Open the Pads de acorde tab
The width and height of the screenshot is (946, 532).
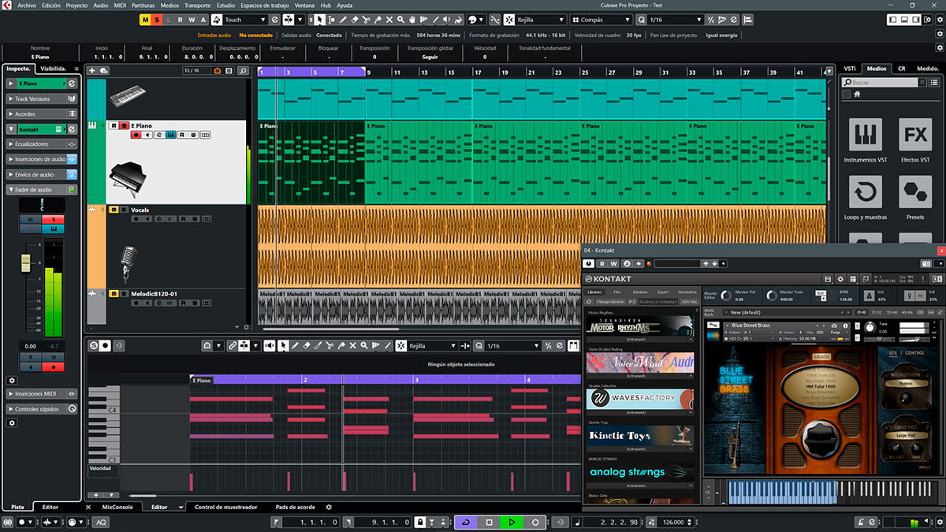coord(295,507)
